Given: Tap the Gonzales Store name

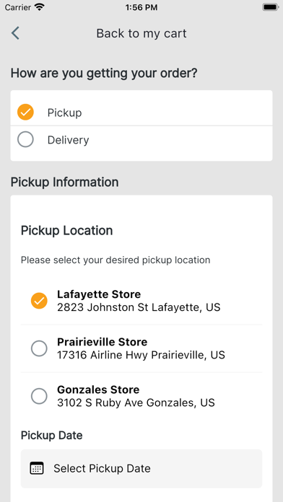Looking at the screenshot, I should coord(98,389).
